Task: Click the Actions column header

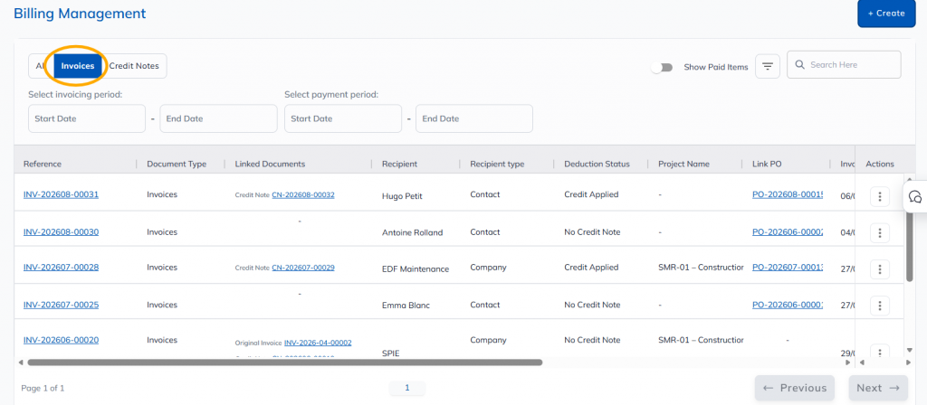Action: click(x=880, y=165)
